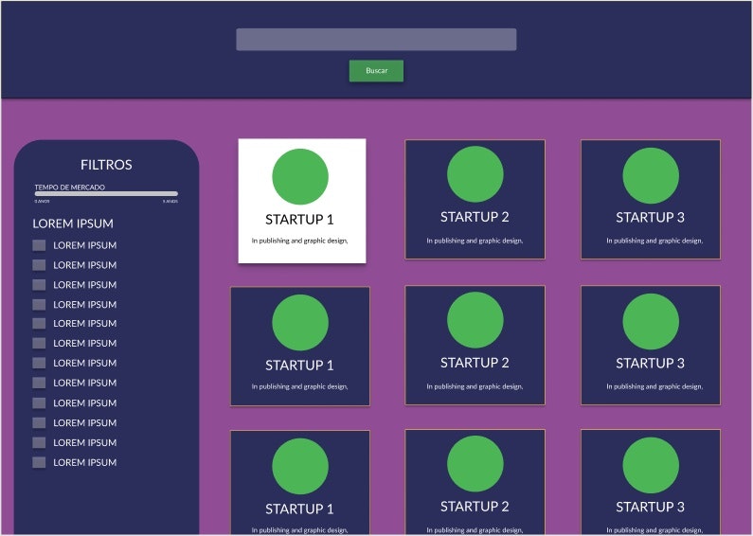Image resolution: width=753 pixels, height=536 pixels.
Task: Click green circle logo of first-row STARTUP 3
Action: pyautogui.click(x=651, y=175)
